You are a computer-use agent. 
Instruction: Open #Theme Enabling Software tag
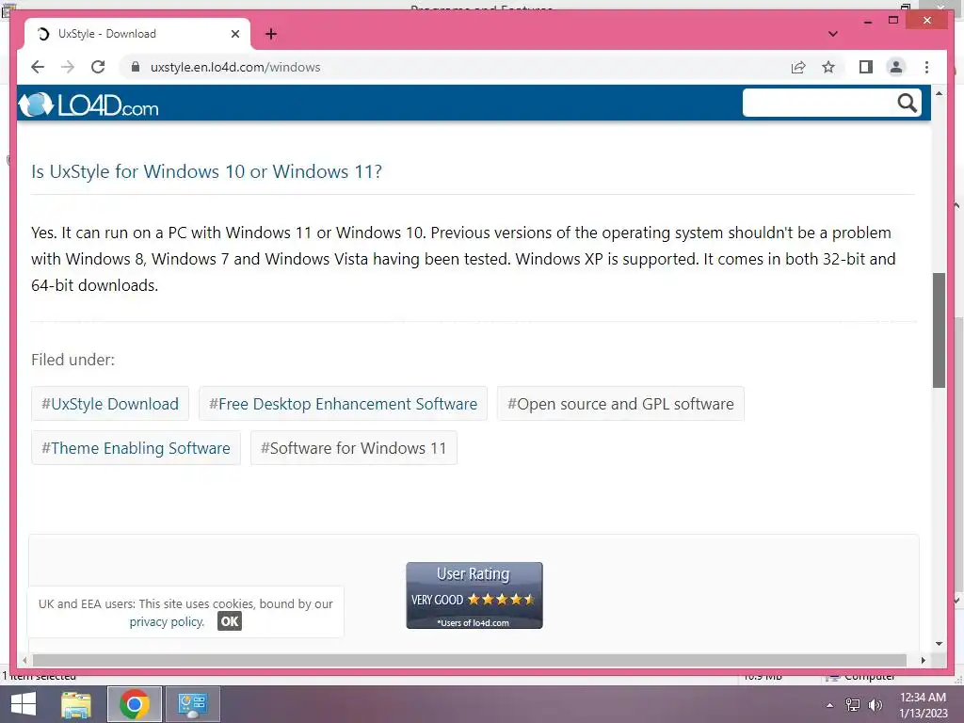point(136,447)
